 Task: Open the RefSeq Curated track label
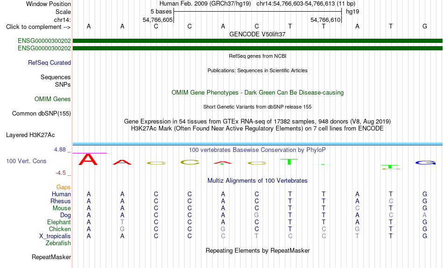click(x=49, y=63)
